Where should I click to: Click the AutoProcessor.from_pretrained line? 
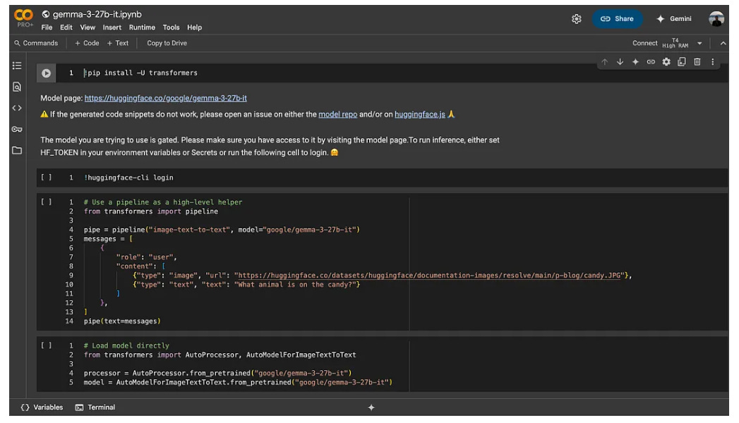click(217, 373)
